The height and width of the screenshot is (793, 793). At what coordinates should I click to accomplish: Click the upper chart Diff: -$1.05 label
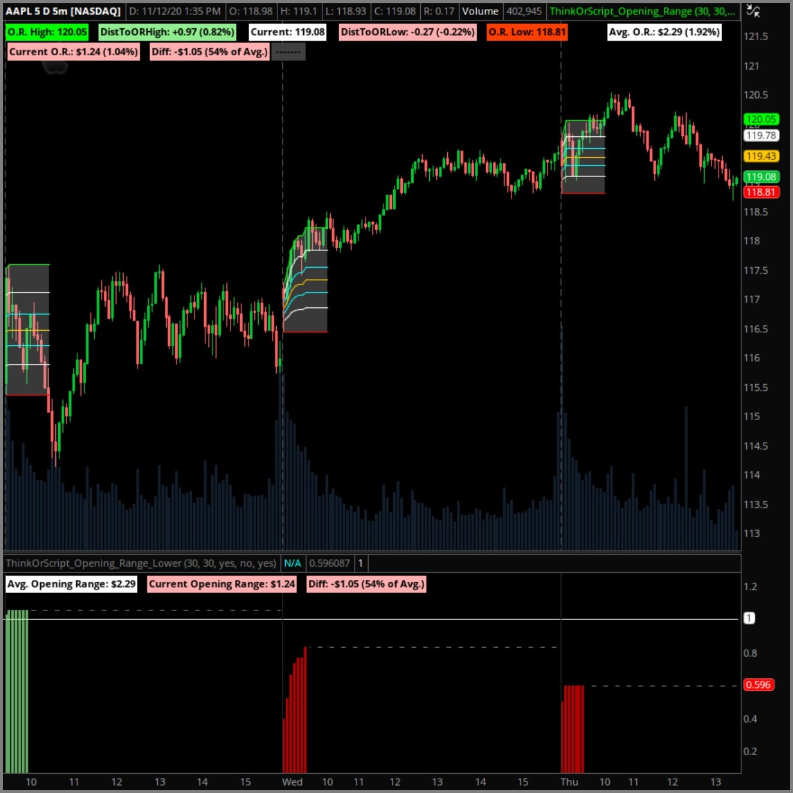click(x=210, y=52)
